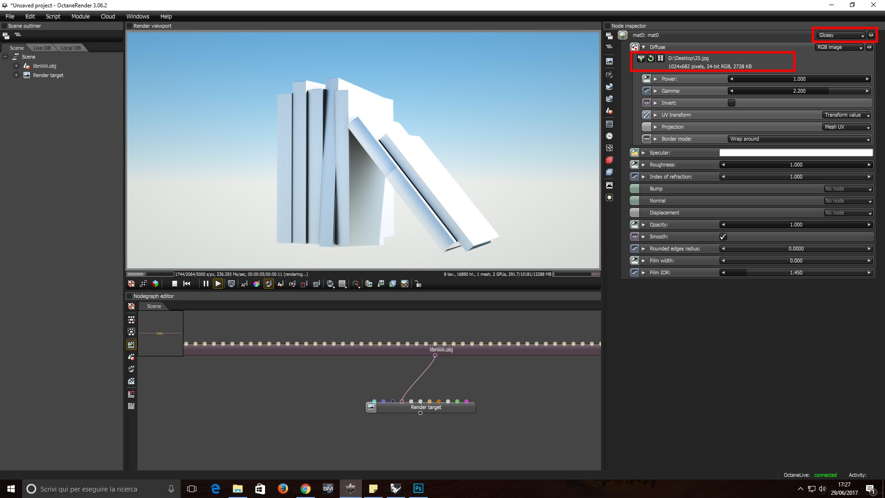The width and height of the screenshot is (885, 498).
Task: Toggle the eye button beside Glossy
Action: 871,35
